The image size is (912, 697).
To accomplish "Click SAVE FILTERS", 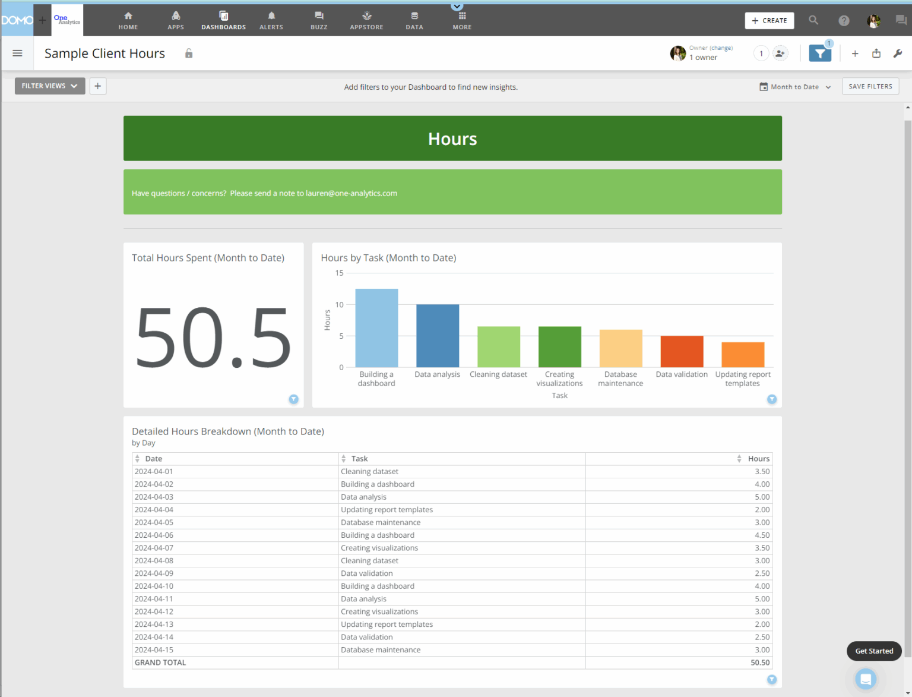I will pyautogui.click(x=870, y=86).
